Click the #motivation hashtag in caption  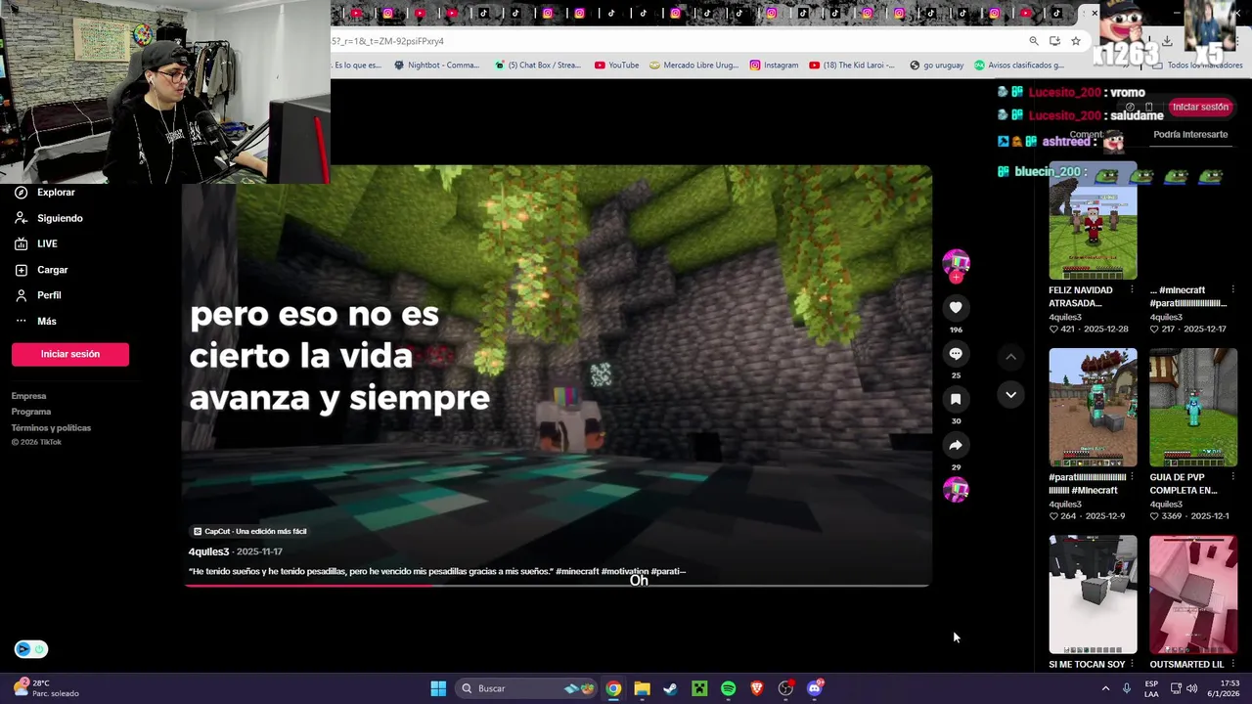(625, 571)
